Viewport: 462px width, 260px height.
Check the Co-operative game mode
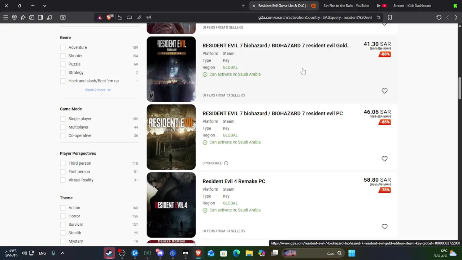point(63,135)
